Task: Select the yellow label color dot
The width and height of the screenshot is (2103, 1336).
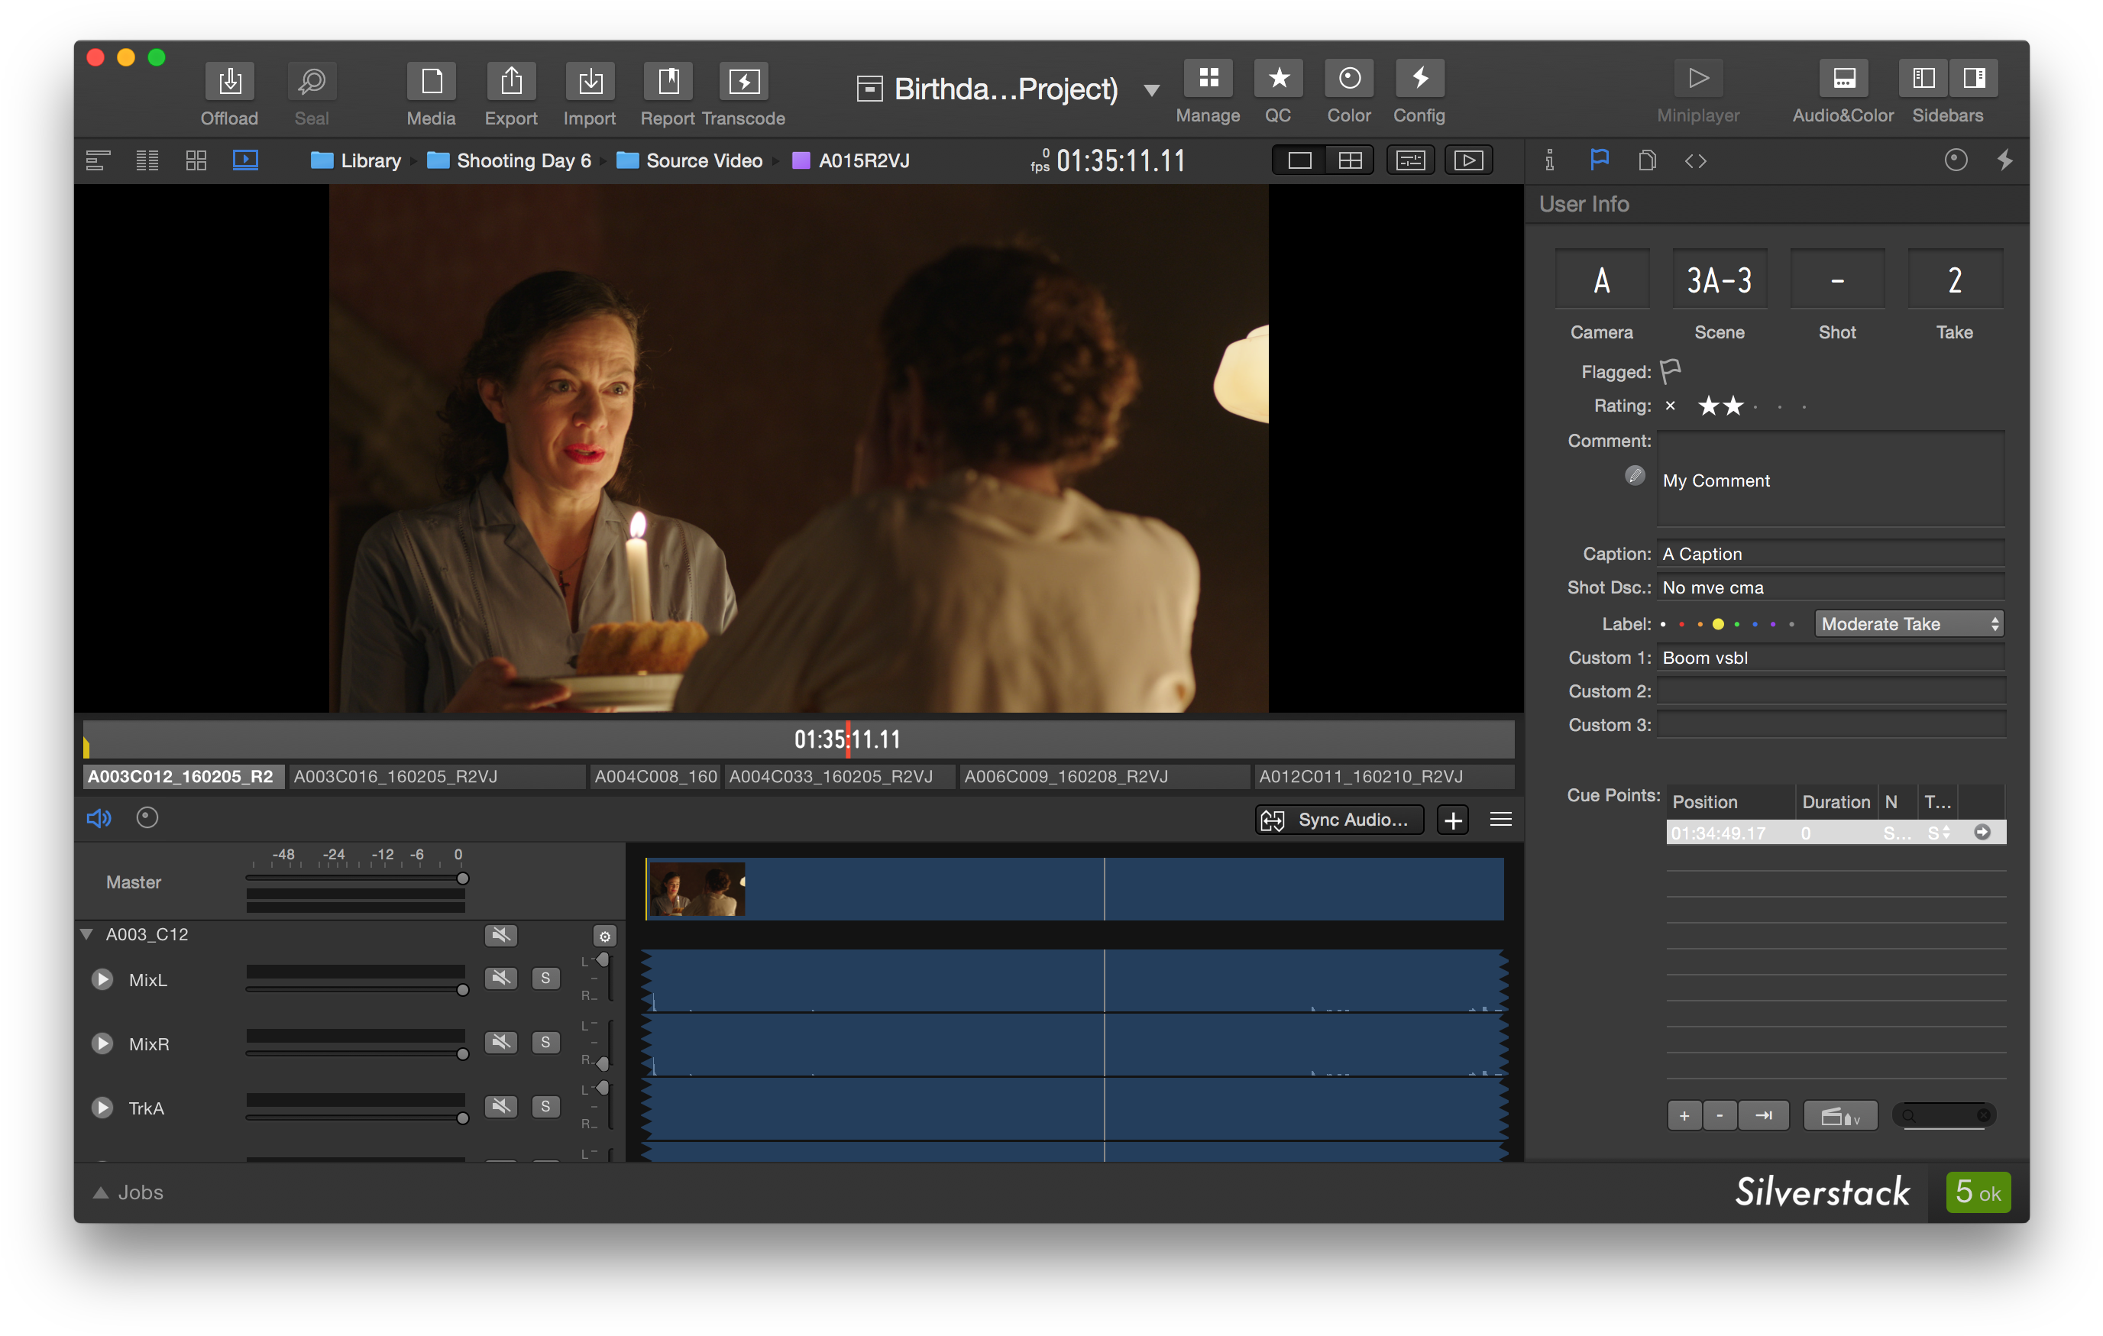Action: 1717,624
